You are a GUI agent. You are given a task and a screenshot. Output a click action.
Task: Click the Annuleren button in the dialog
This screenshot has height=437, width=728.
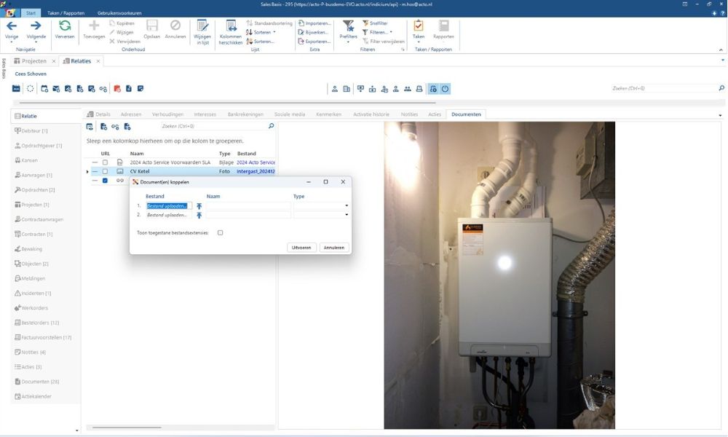[333, 247]
